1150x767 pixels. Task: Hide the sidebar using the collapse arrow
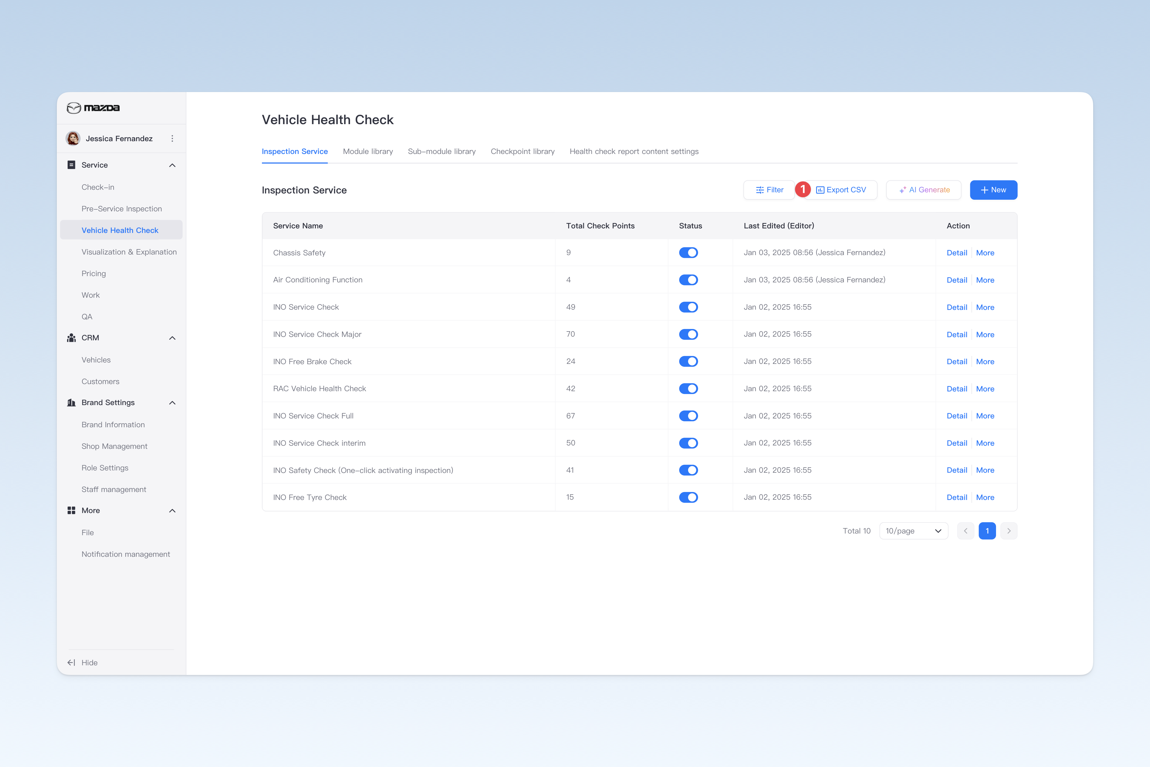click(x=71, y=662)
